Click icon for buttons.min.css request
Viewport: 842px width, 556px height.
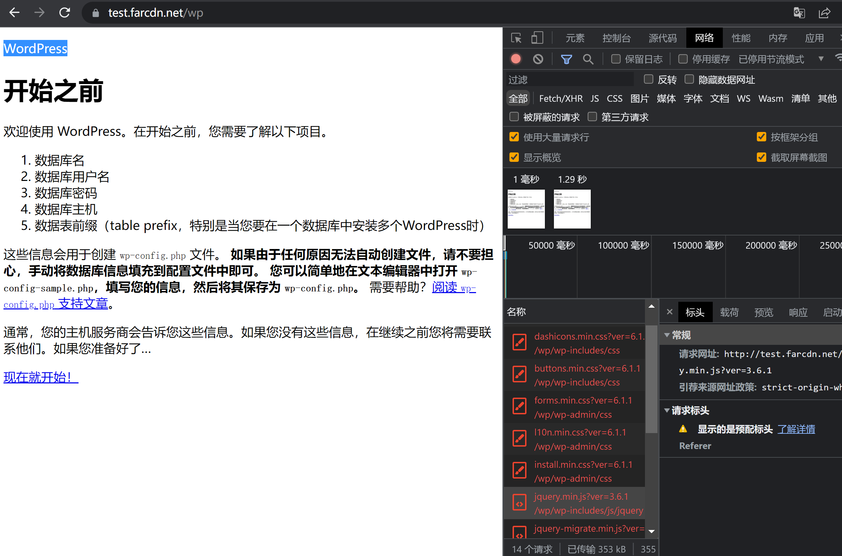click(520, 375)
